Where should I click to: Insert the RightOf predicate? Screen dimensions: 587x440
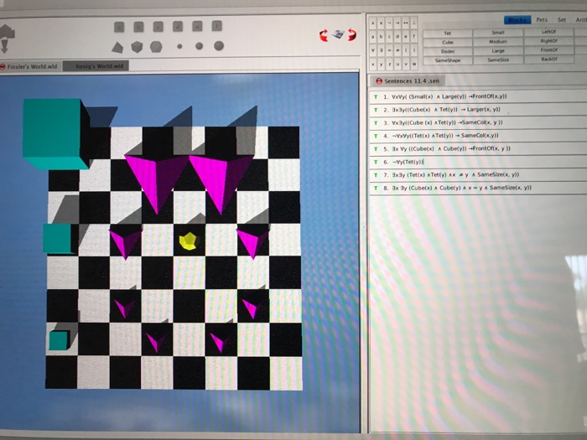pos(548,41)
